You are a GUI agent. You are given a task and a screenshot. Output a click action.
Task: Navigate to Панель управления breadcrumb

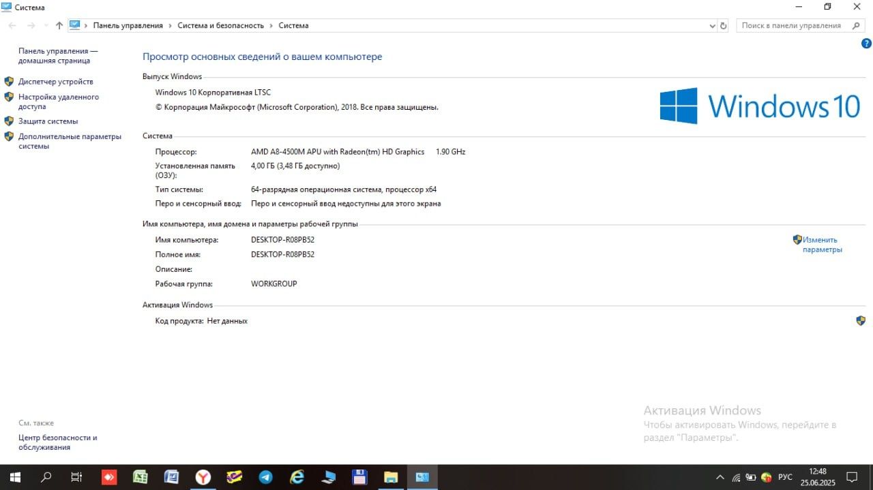(128, 25)
